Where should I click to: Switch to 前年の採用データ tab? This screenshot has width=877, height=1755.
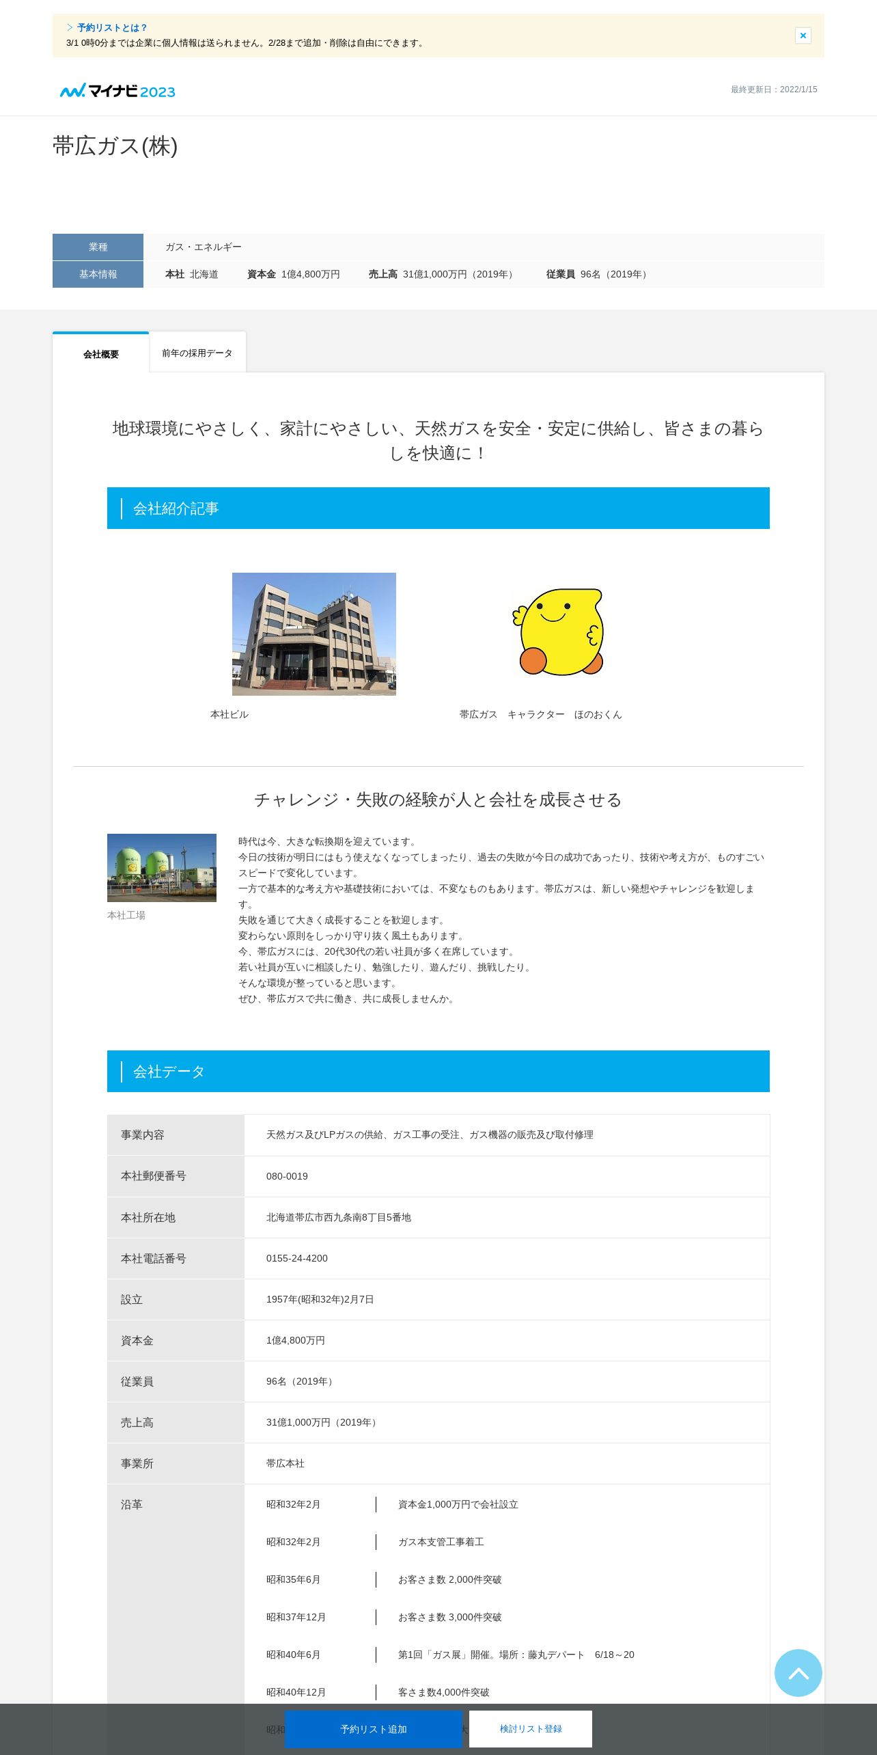point(197,353)
